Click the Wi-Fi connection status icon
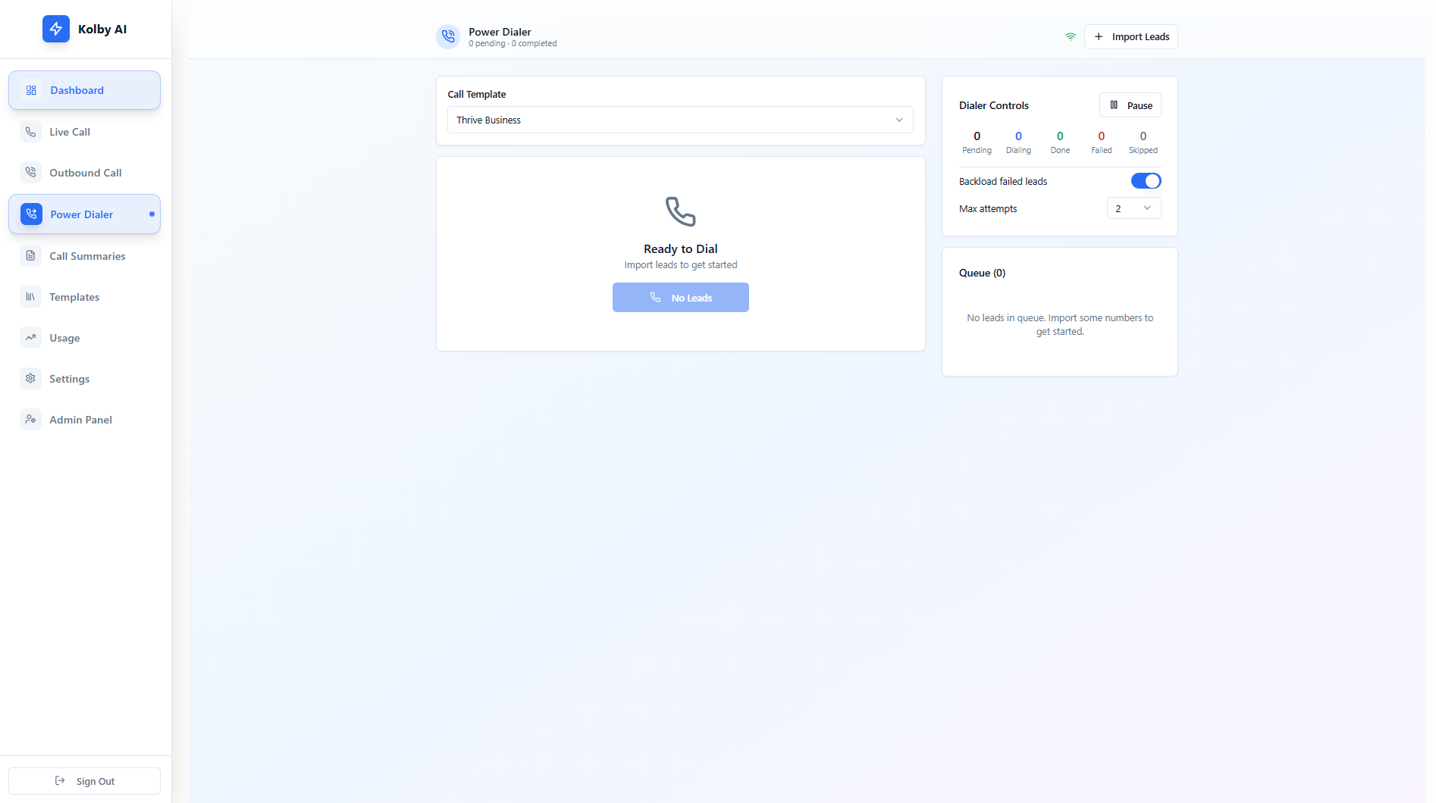Viewport: 1436px width, 803px height. pyautogui.click(x=1070, y=36)
